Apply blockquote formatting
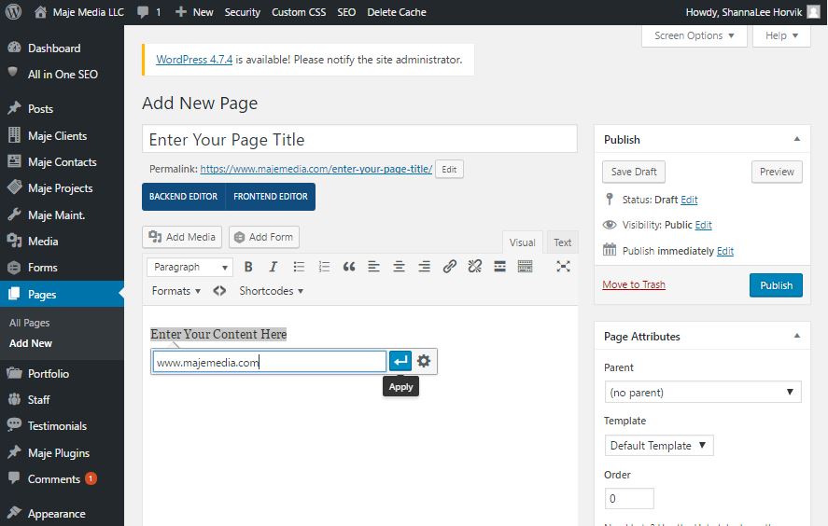 coord(349,267)
